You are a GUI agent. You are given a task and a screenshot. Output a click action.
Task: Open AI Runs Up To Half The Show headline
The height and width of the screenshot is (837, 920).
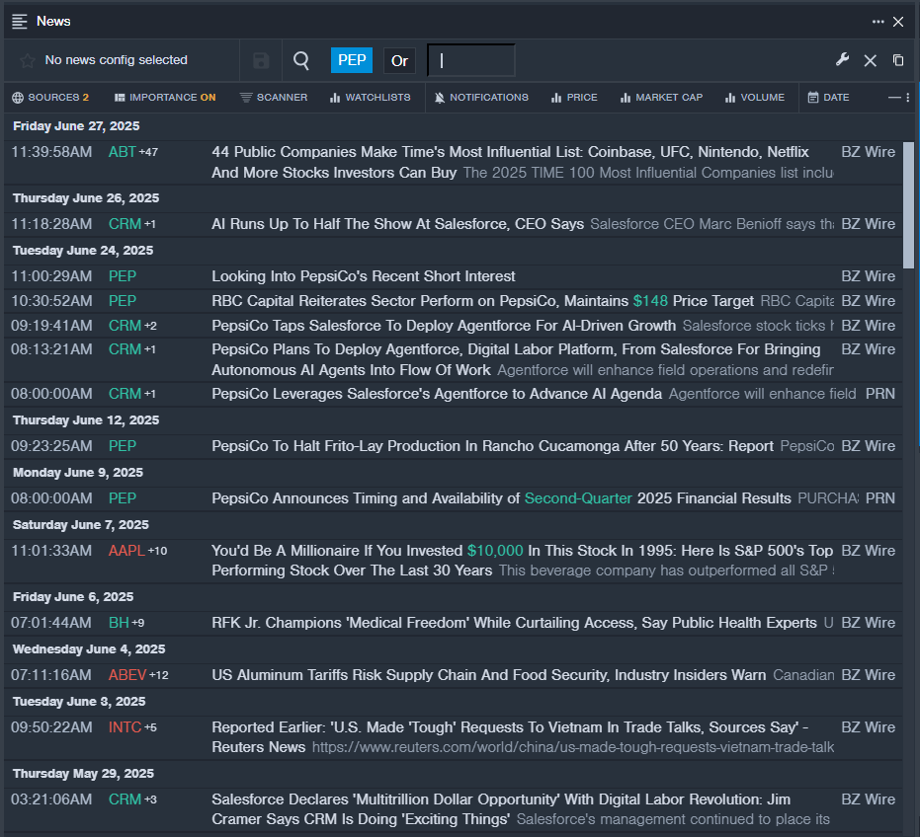(398, 224)
